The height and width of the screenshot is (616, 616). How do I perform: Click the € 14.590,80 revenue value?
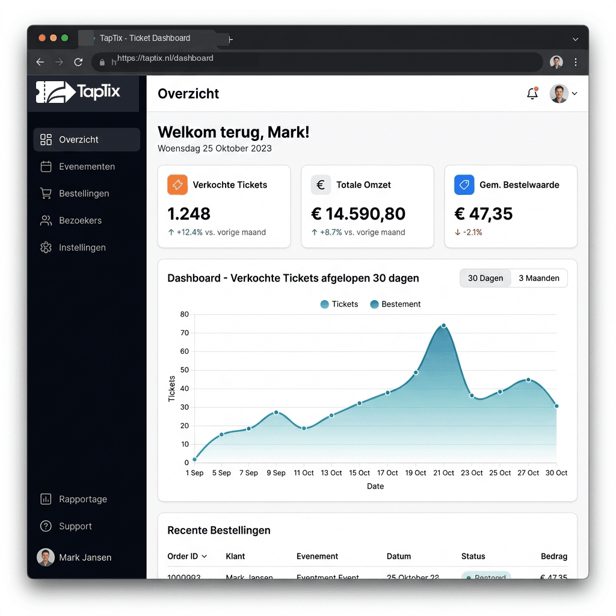click(359, 214)
